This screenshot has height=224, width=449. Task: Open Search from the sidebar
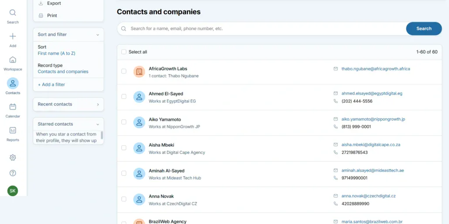(13, 16)
